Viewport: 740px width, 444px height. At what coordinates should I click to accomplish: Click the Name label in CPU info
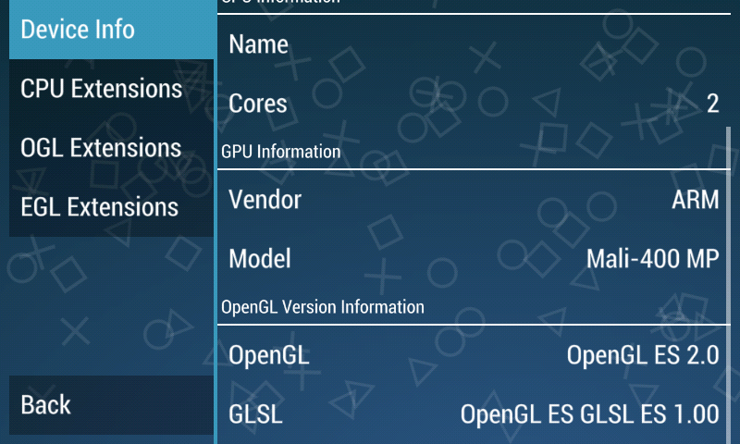(x=259, y=44)
